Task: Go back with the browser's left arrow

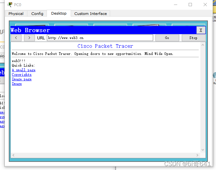Action: pyautogui.click(x=16, y=38)
